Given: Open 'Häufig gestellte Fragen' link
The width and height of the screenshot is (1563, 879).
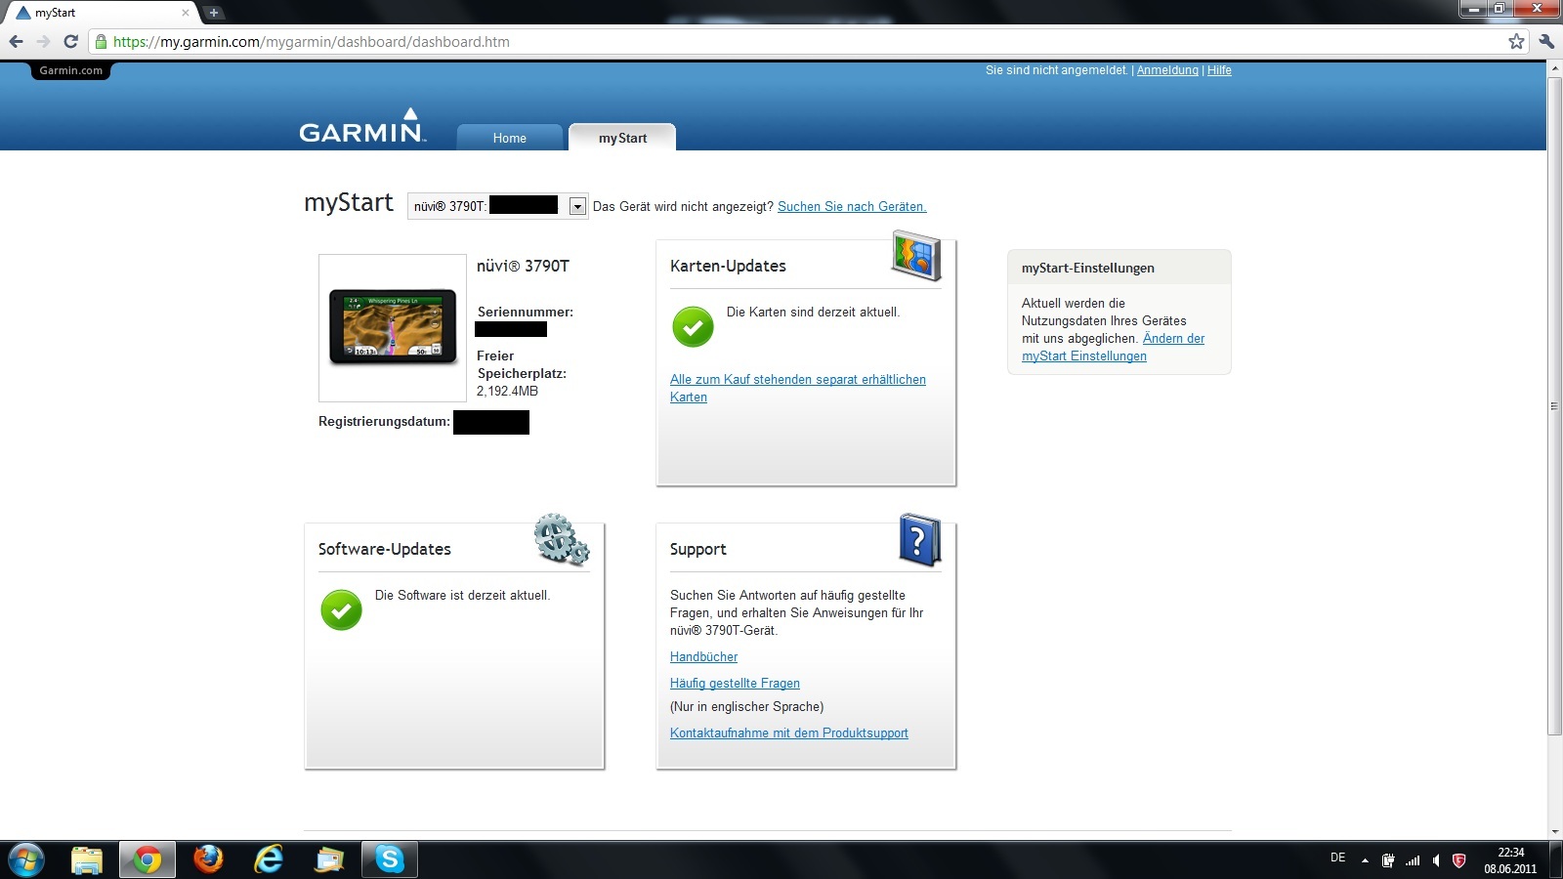Looking at the screenshot, I should click(x=735, y=684).
